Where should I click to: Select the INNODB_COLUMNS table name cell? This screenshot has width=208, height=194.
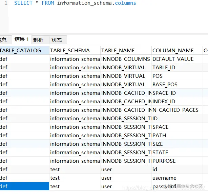(x=126, y=59)
